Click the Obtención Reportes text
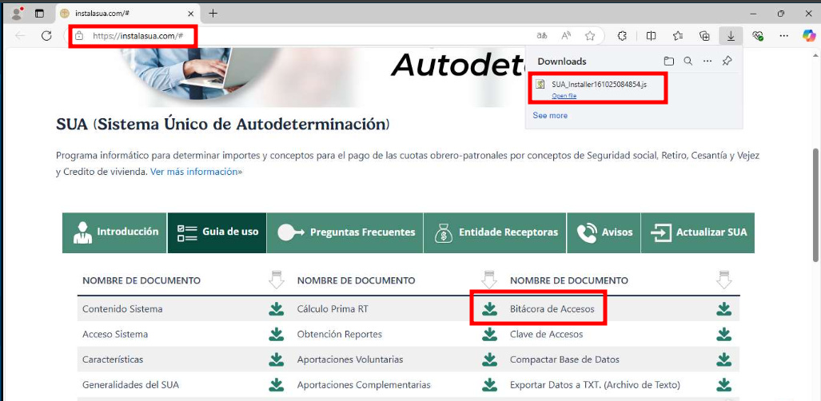This screenshot has height=401, width=821. coord(340,334)
